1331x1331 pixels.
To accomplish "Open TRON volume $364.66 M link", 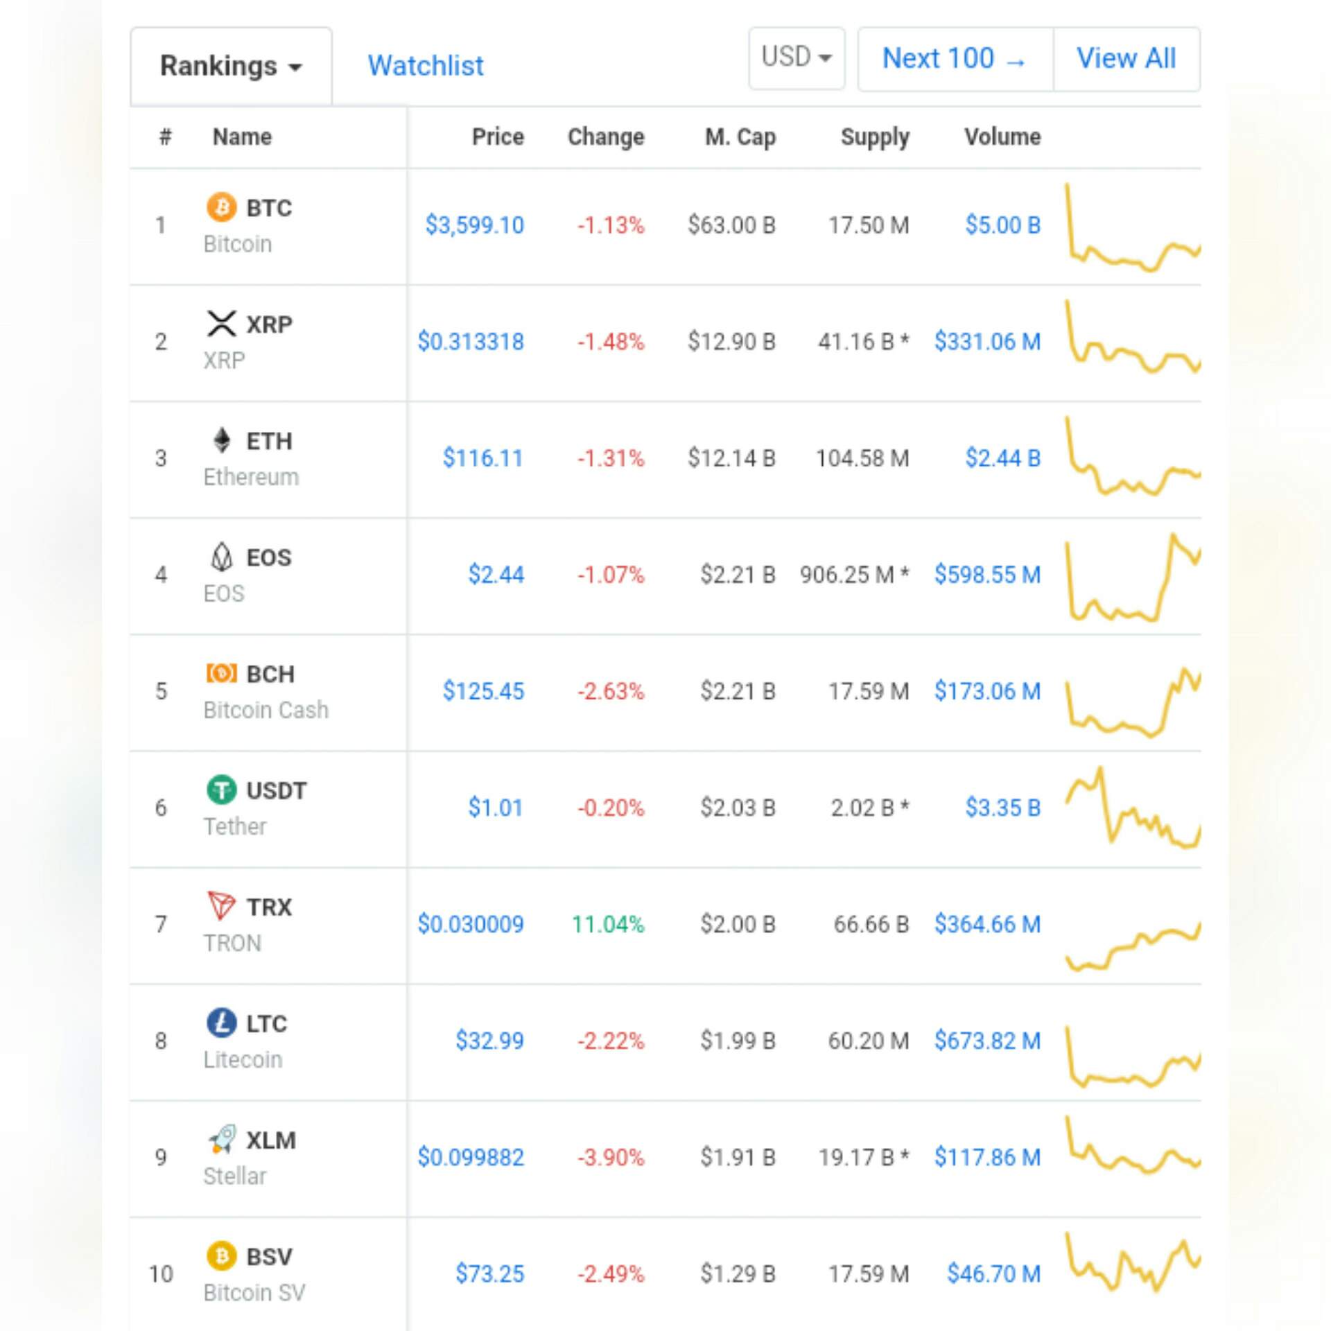I will (987, 924).
